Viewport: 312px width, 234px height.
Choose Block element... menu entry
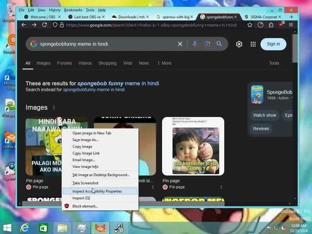[100, 206]
